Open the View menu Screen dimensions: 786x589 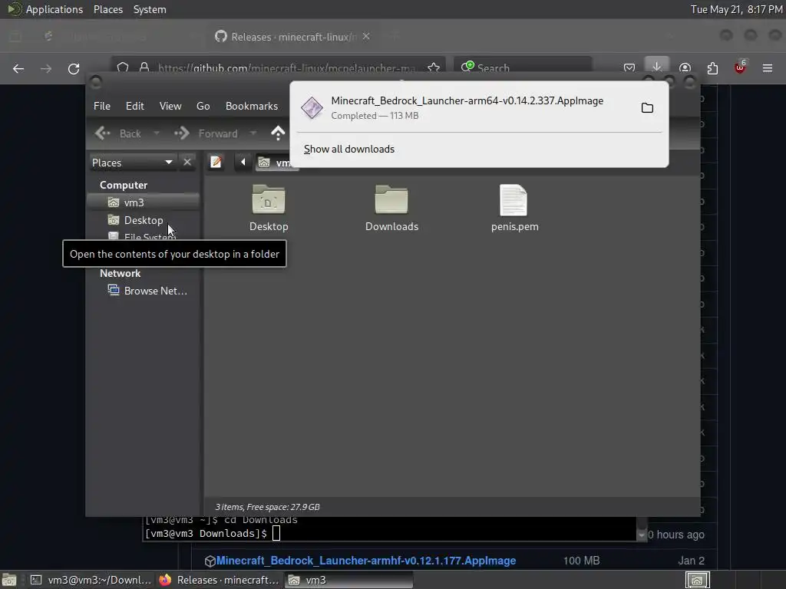click(x=170, y=106)
